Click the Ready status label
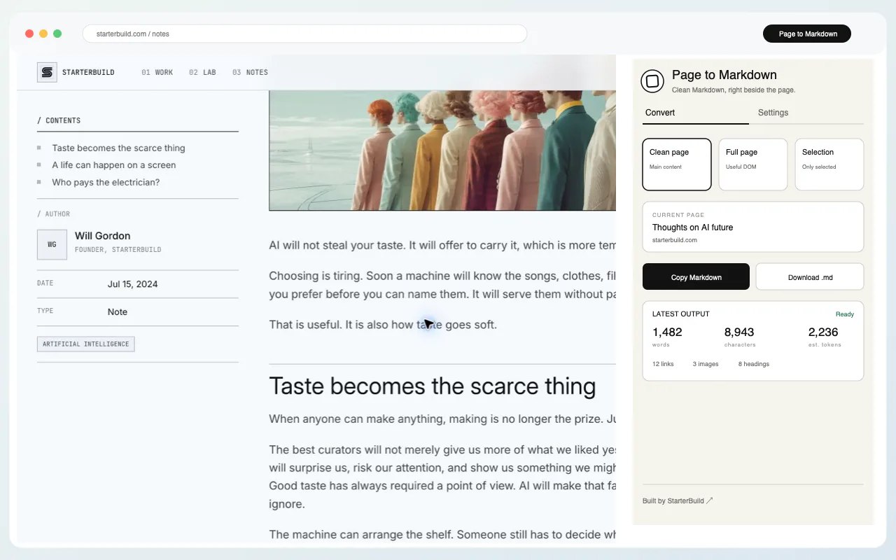The height and width of the screenshot is (560, 896). [845, 314]
